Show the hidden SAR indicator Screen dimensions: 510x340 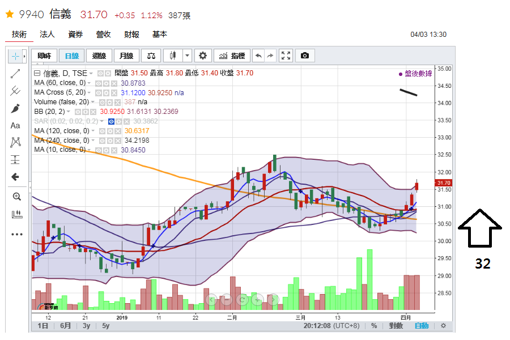pos(111,122)
